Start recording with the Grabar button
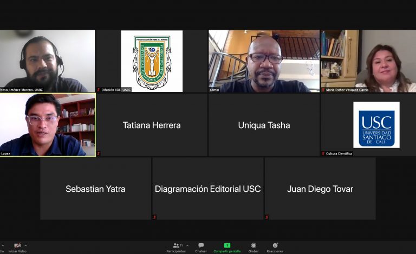 pos(253,246)
